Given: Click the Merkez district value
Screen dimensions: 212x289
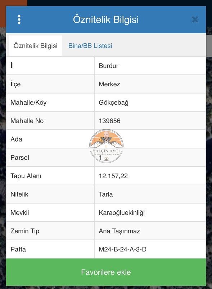Looking at the screenshot, I should (109, 84).
